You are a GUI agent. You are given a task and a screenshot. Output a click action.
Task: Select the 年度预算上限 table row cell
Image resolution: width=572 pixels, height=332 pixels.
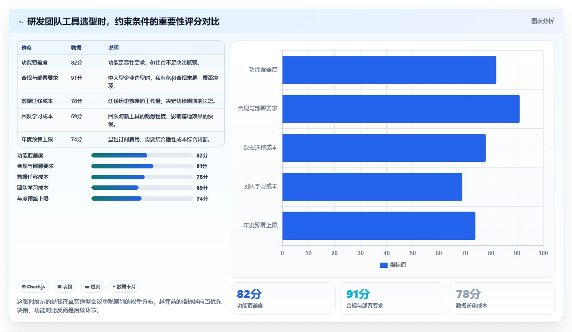(x=37, y=139)
